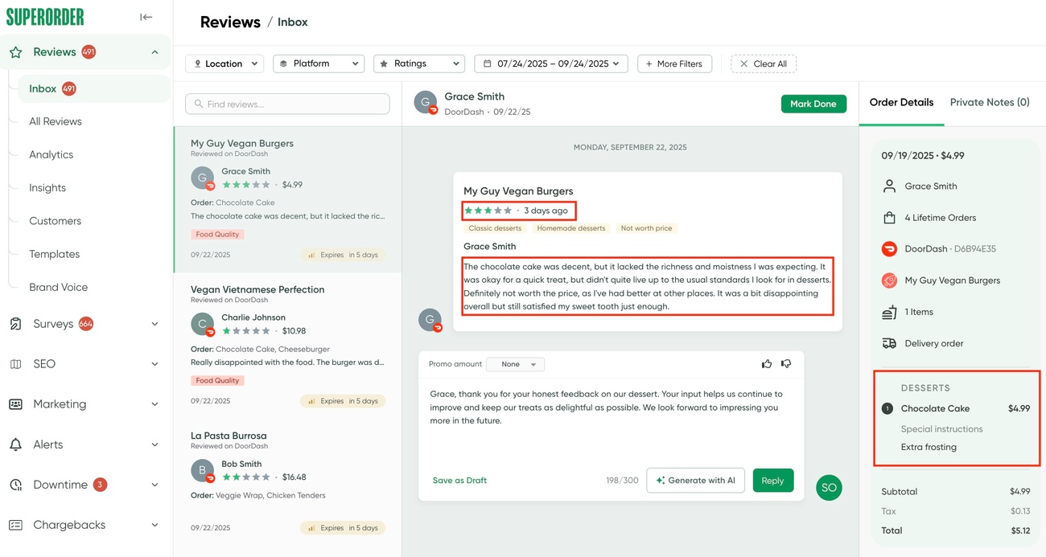This screenshot has height=557, width=1046.
Task: Open the Location filter dropdown
Action: click(x=224, y=63)
